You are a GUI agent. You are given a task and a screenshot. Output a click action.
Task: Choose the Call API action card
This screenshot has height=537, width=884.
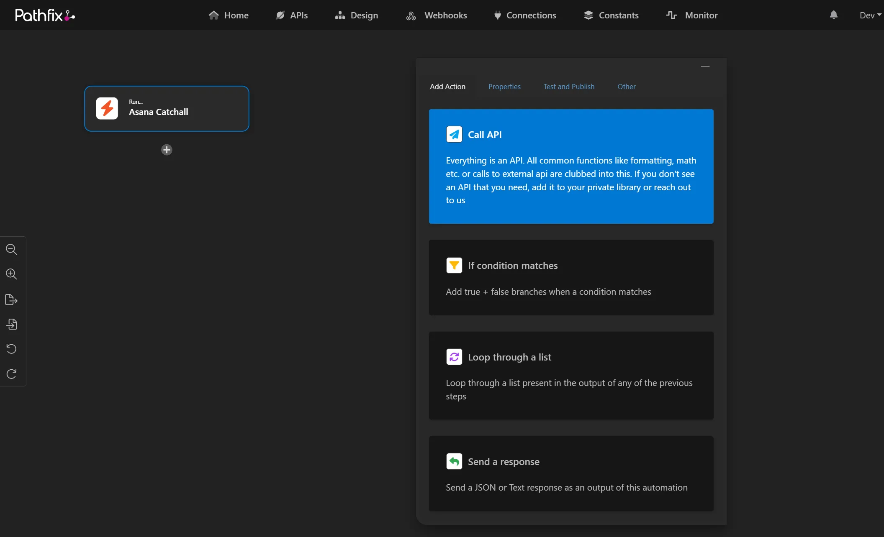coord(571,166)
